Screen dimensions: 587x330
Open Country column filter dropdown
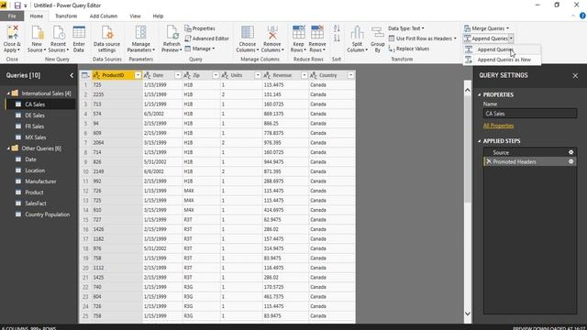click(x=350, y=75)
